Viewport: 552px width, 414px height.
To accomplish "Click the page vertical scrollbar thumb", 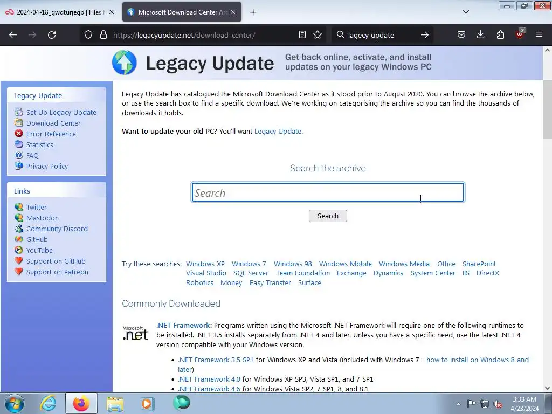I will coord(547,109).
